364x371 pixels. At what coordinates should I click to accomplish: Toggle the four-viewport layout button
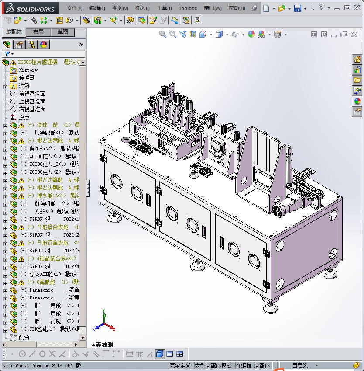tap(179, 354)
